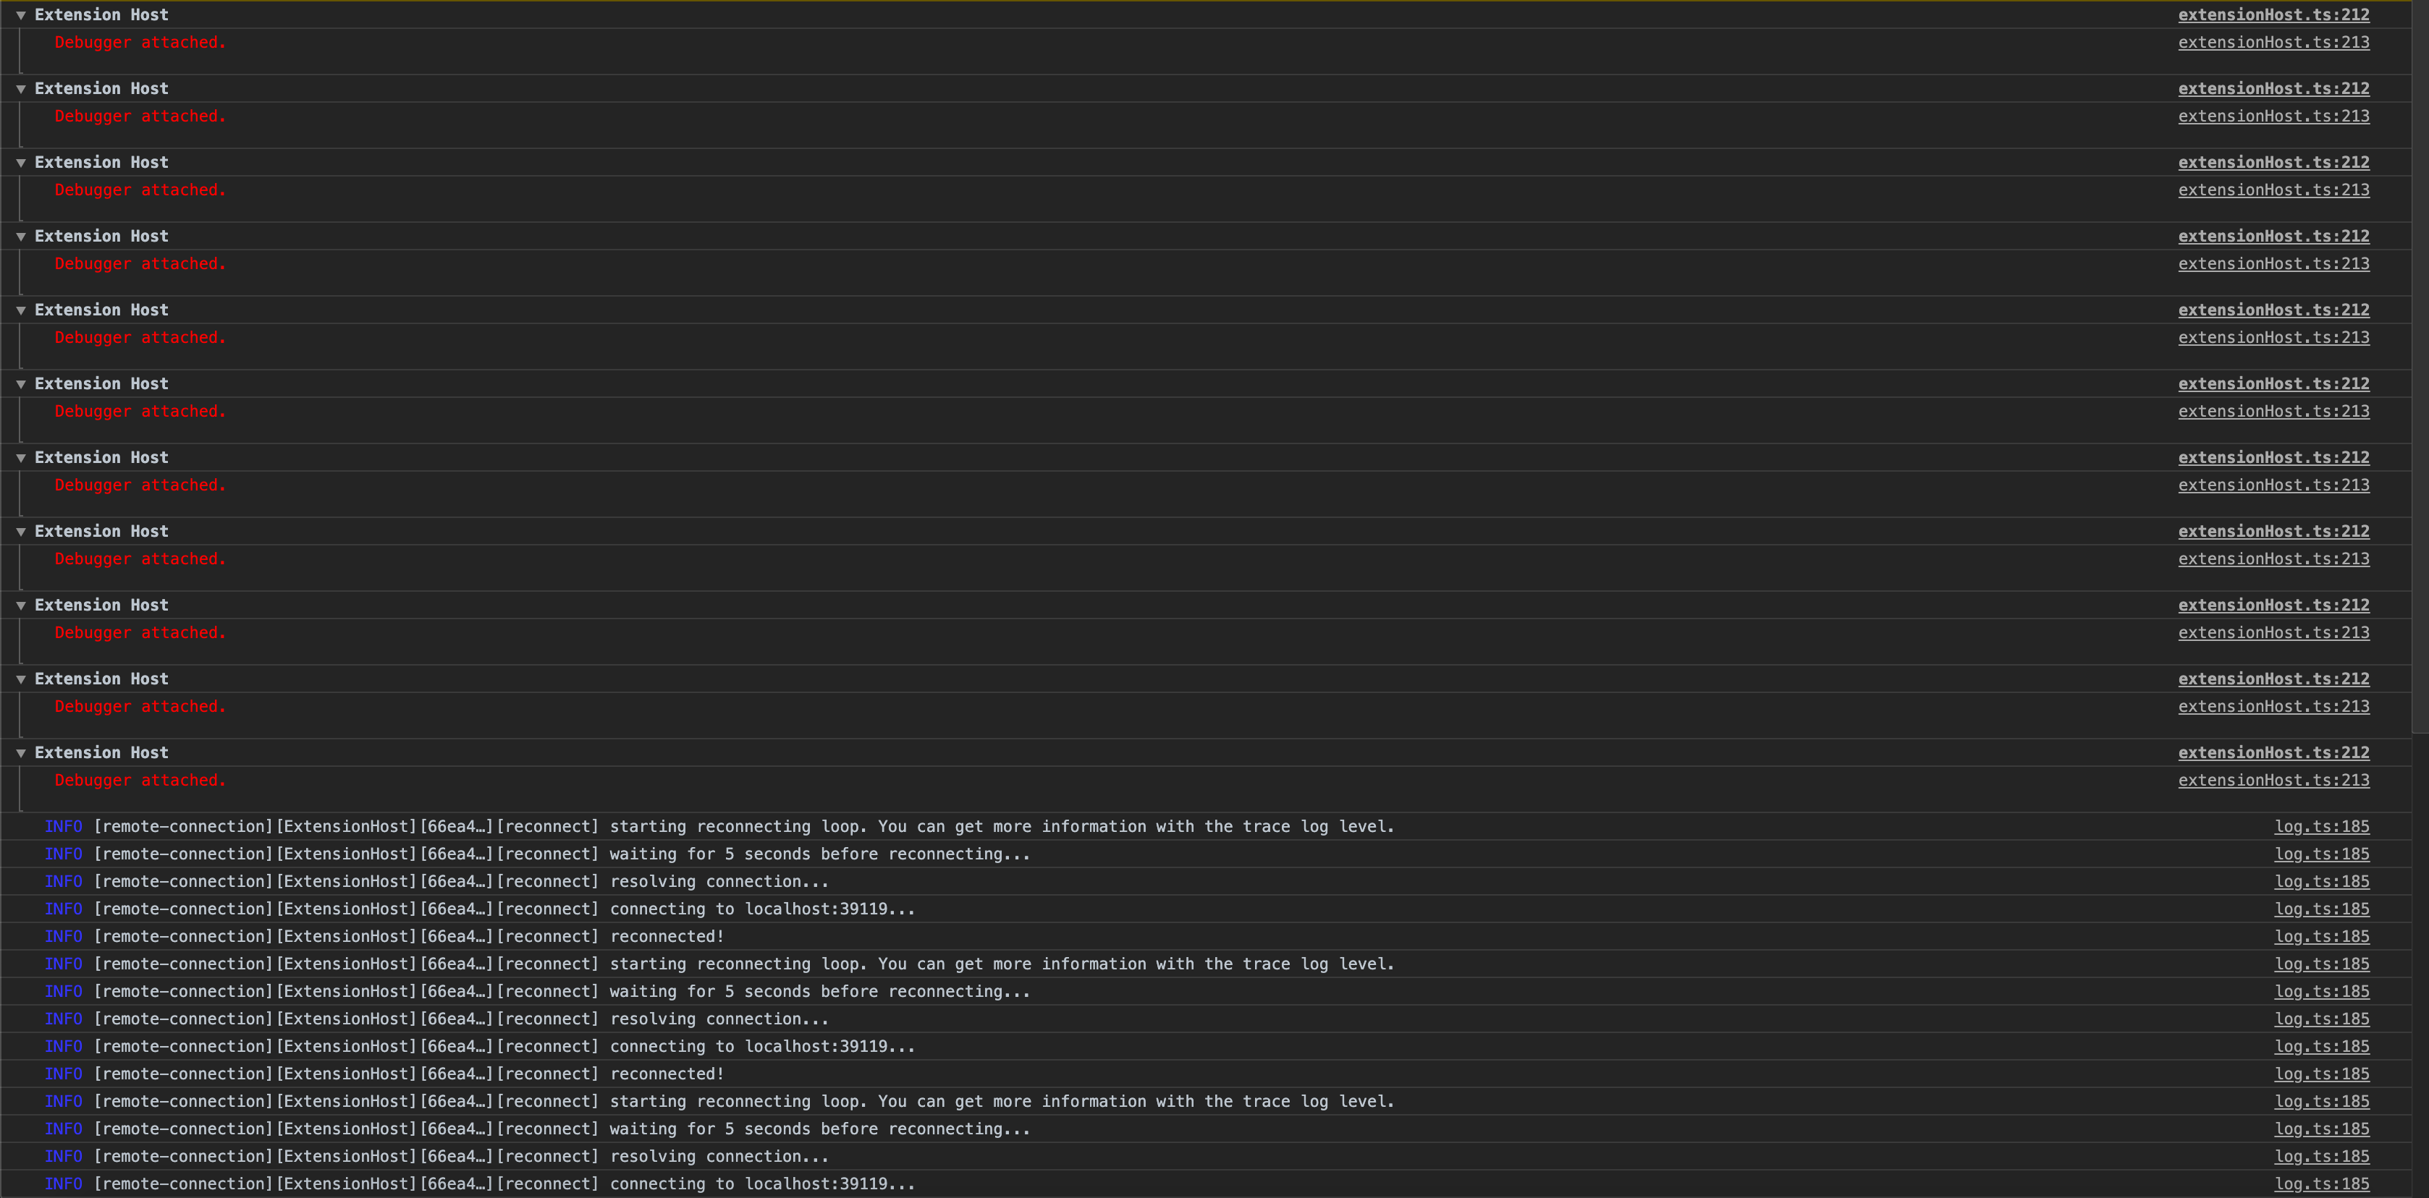The image size is (2429, 1198).
Task: Open extensionHost.ts:212 from the first group
Action: (x=2273, y=14)
